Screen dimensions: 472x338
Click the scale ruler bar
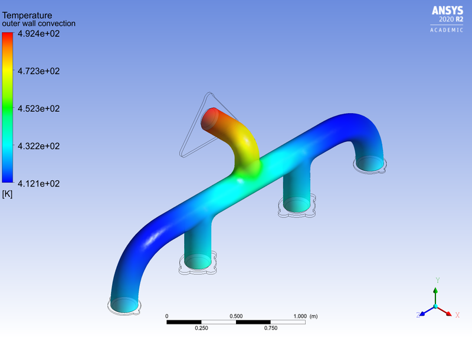[236, 322]
